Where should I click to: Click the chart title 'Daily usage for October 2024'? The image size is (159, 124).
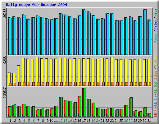(36, 5)
